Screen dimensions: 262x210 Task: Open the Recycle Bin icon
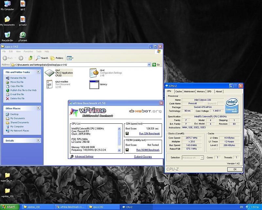(7, 36)
